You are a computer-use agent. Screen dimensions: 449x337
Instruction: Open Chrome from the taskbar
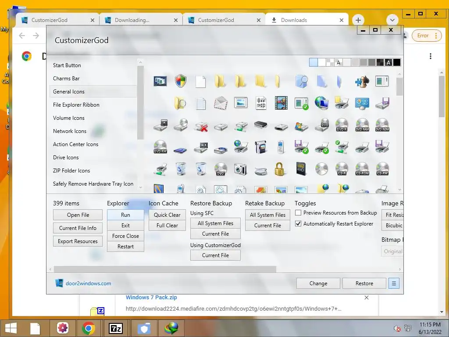89,328
